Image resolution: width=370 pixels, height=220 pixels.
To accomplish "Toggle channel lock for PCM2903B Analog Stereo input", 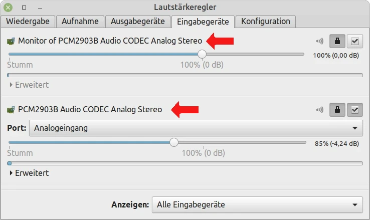I will (x=337, y=109).
